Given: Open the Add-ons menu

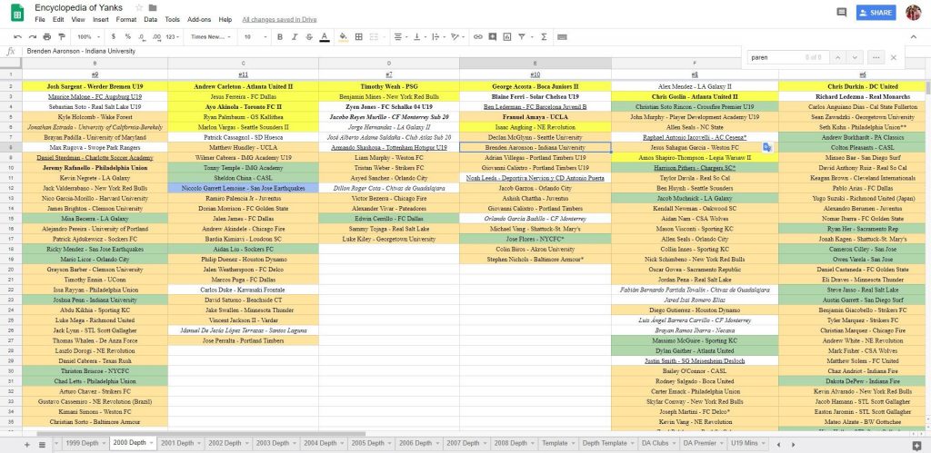Looking at the screenshot, I should (x=223, y=19).
